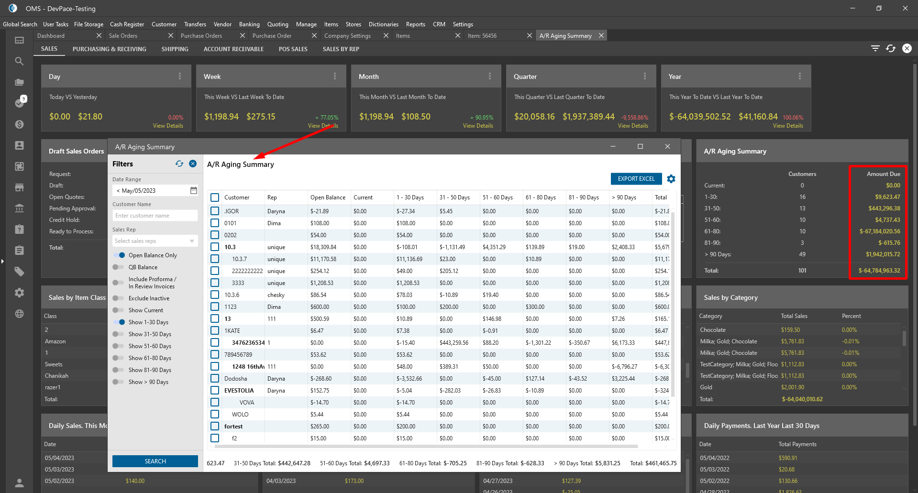Image resolution: width=918 pixels, height=493 pixels.
Task: Clear filters with the blue X icon
Action: (x=193, y=164)
